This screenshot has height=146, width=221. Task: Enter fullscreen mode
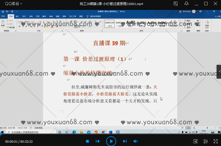pyautogui.click(x=215, y=141)
